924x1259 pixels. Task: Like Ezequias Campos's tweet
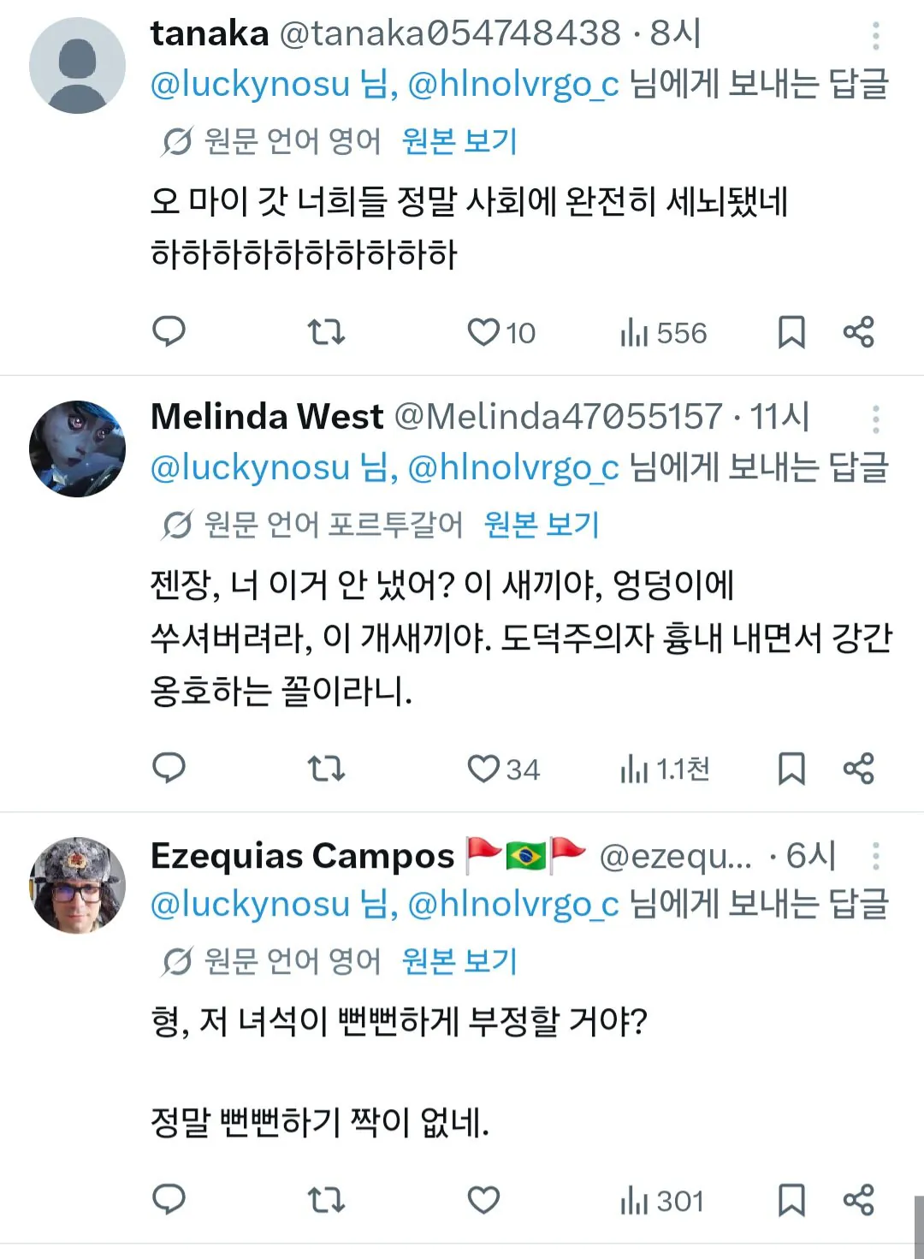click(x=483, y=1200)
